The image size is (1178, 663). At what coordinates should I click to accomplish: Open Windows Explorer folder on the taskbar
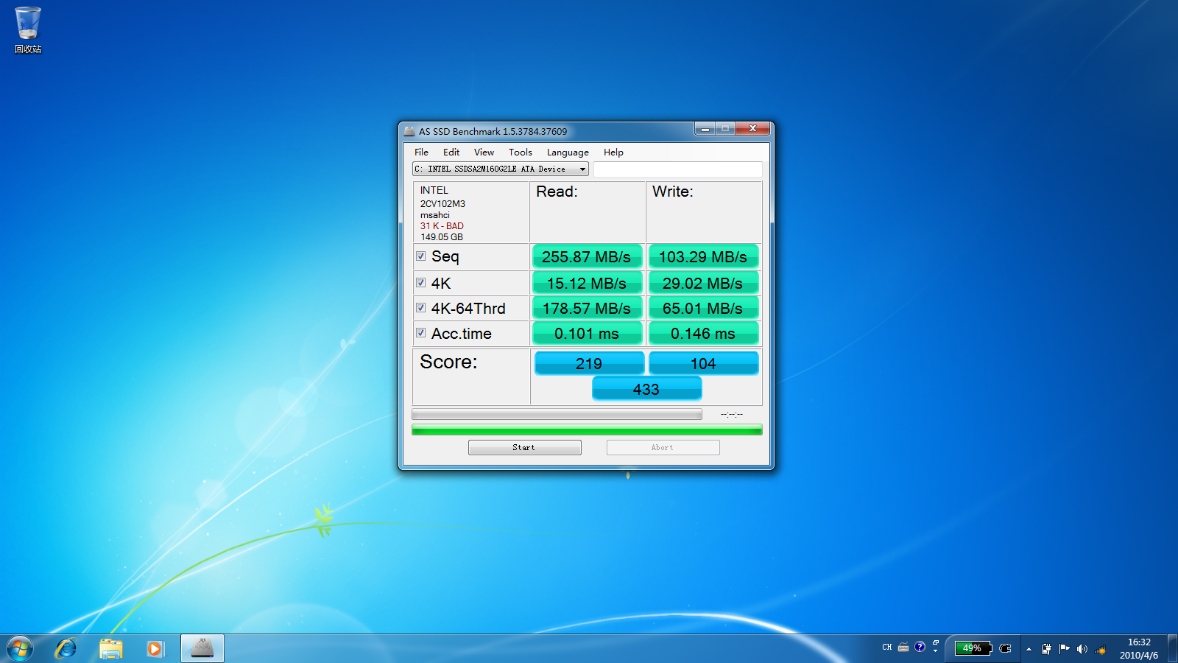[x=110, y=649]
